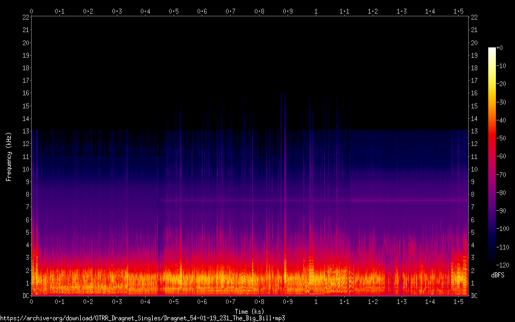This screenshot has width=515, height=322.
Task: Click the DC label on left axis
Action: coord(25,296)
